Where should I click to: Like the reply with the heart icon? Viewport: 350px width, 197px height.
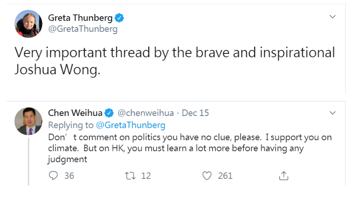[207, 176]
